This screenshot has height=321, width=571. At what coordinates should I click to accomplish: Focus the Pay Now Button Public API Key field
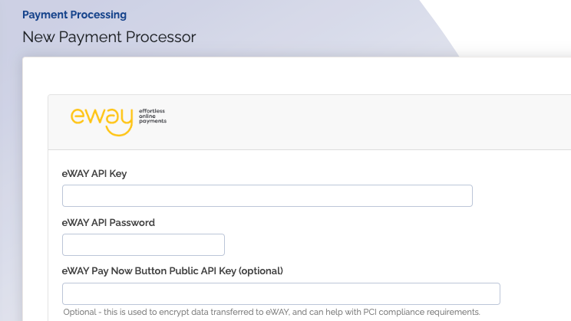[280, 294]
